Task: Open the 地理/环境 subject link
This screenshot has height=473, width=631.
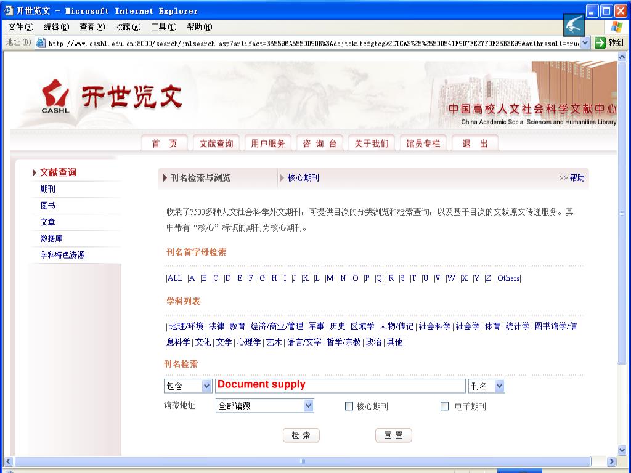Action: tap(186, 326)
